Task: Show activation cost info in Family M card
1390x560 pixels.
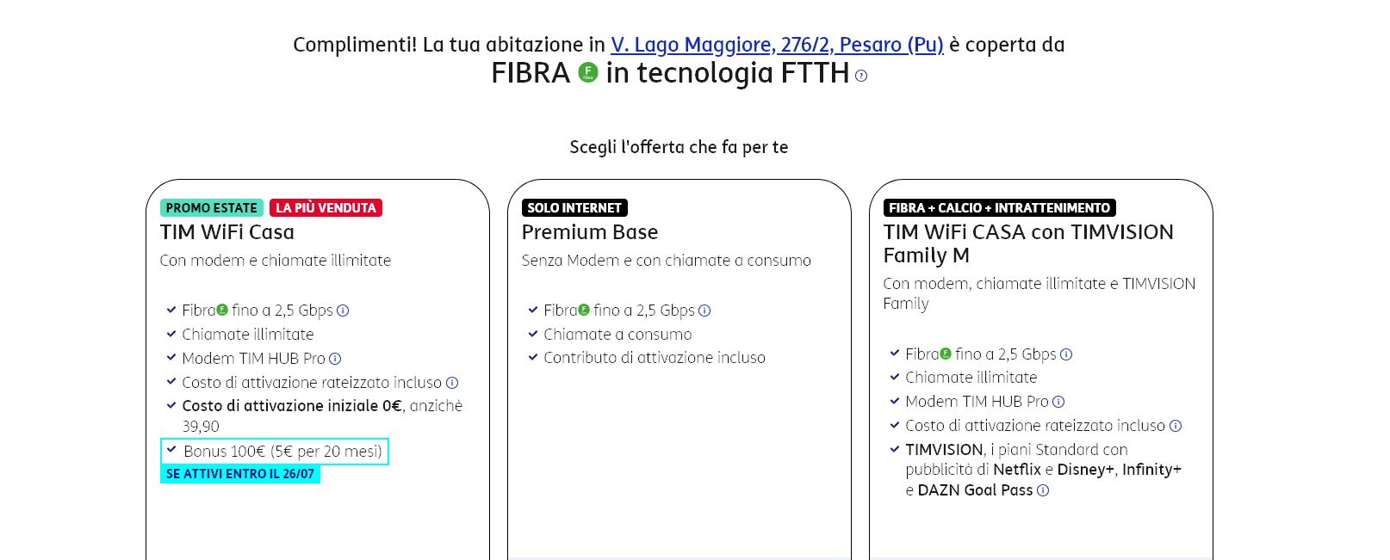Action: click(x=1176, y=426)
